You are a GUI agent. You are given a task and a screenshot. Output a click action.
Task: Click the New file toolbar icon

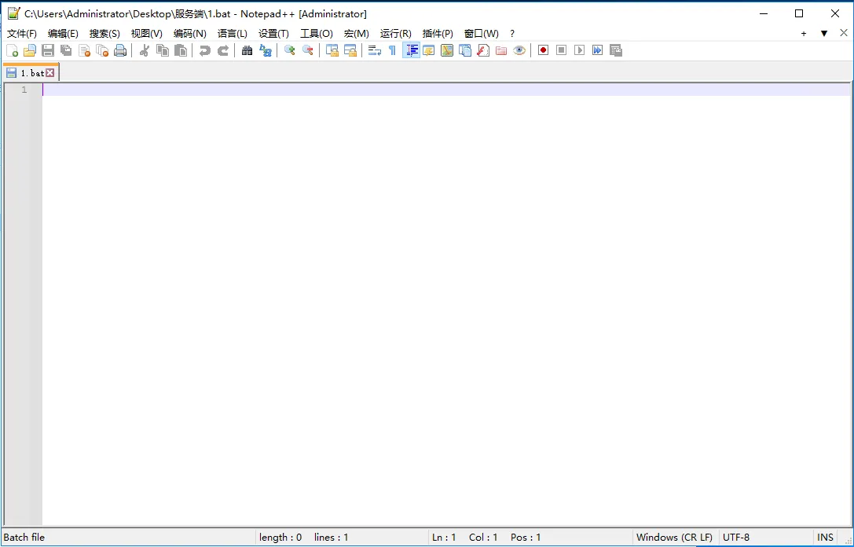point(12,50)
